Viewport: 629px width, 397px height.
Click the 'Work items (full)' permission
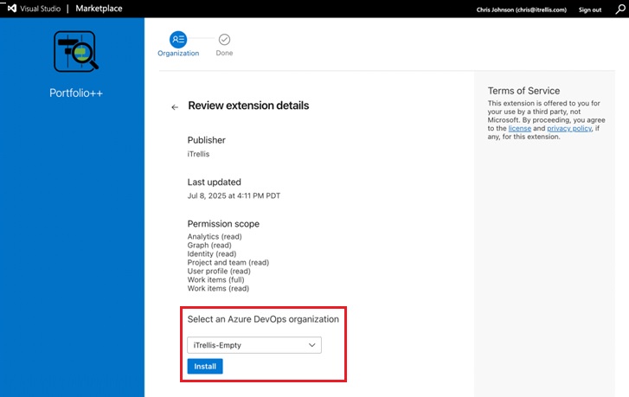point(215,279)
